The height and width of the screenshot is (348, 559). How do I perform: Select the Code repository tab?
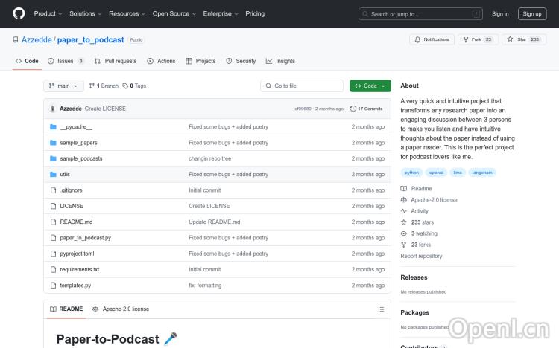[x=27, y=61]
